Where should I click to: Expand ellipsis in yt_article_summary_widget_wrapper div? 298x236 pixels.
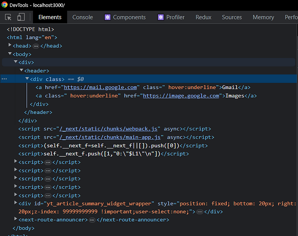pyautogui.click(x=199, y=212)
